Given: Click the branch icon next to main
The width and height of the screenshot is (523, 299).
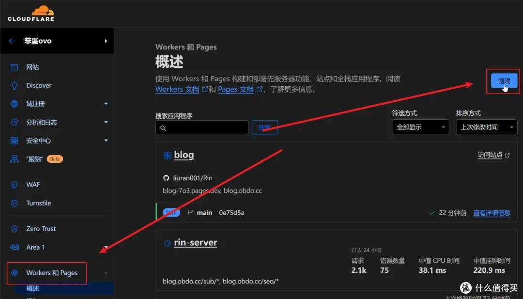Looking at the screenshot, I should coord(190,213).
